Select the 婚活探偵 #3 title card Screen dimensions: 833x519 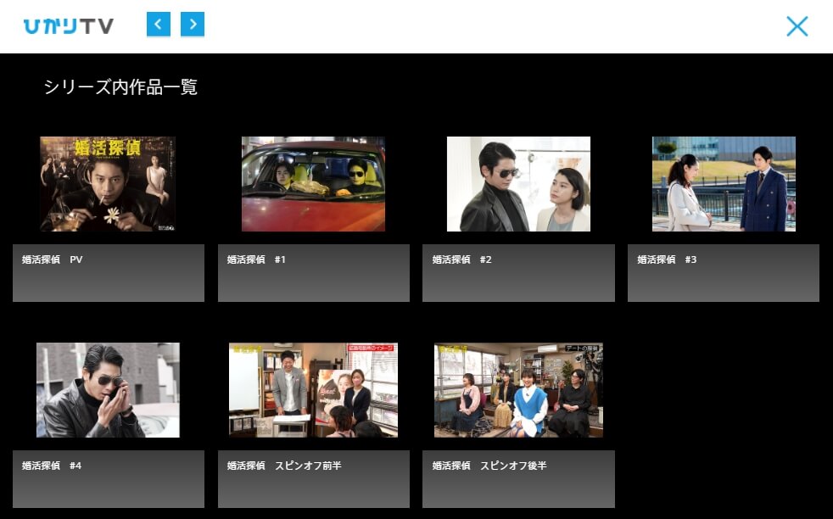(x=724, y=273)
